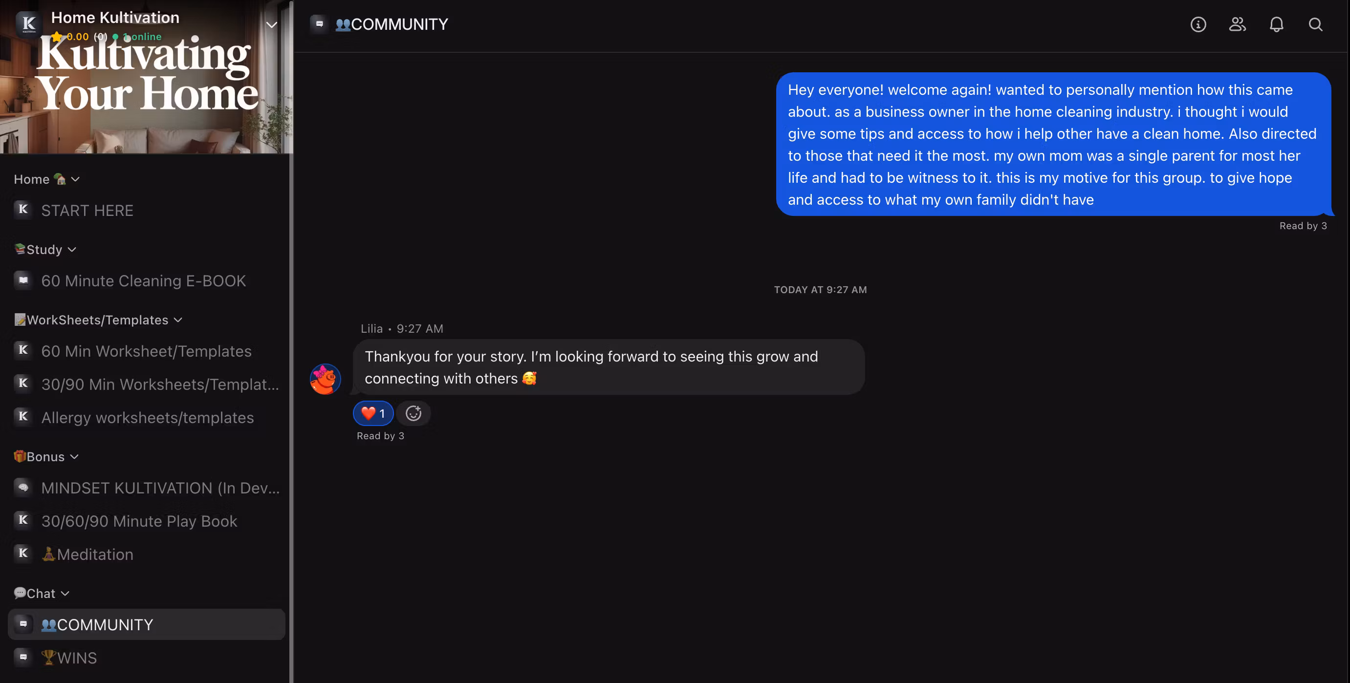
Task: Open the channel info icon
Action: [1198, 24]
